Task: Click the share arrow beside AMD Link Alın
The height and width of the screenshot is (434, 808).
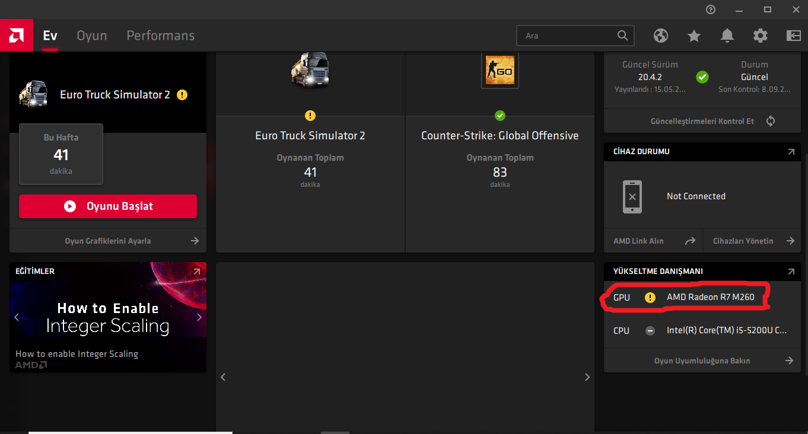Action: pyautogui.click(x=690, y=241)
